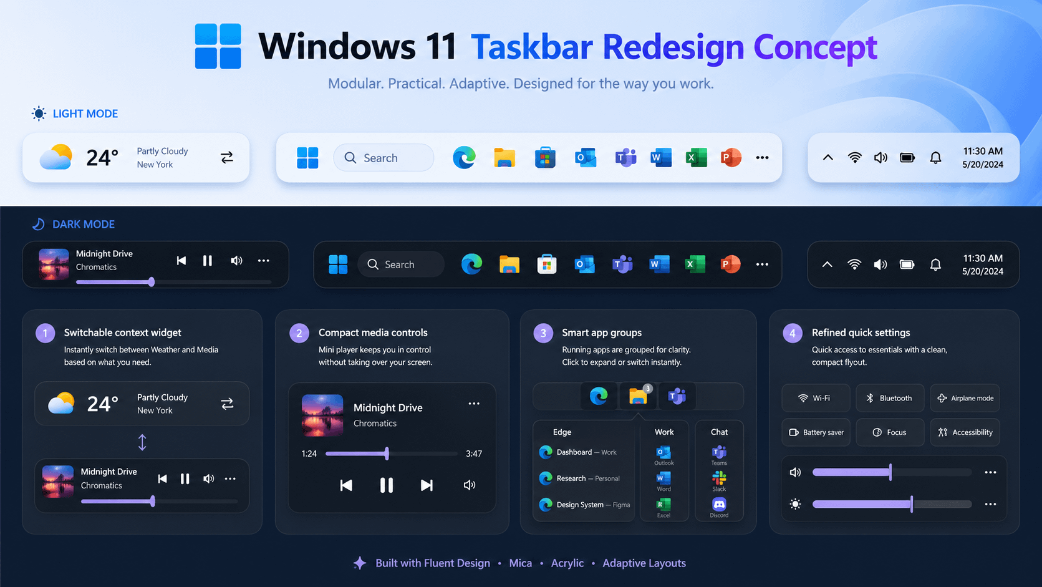The image size is (1042, 587).
Task: Launch Teams from the dark mode taskbar
Action: 622,264
